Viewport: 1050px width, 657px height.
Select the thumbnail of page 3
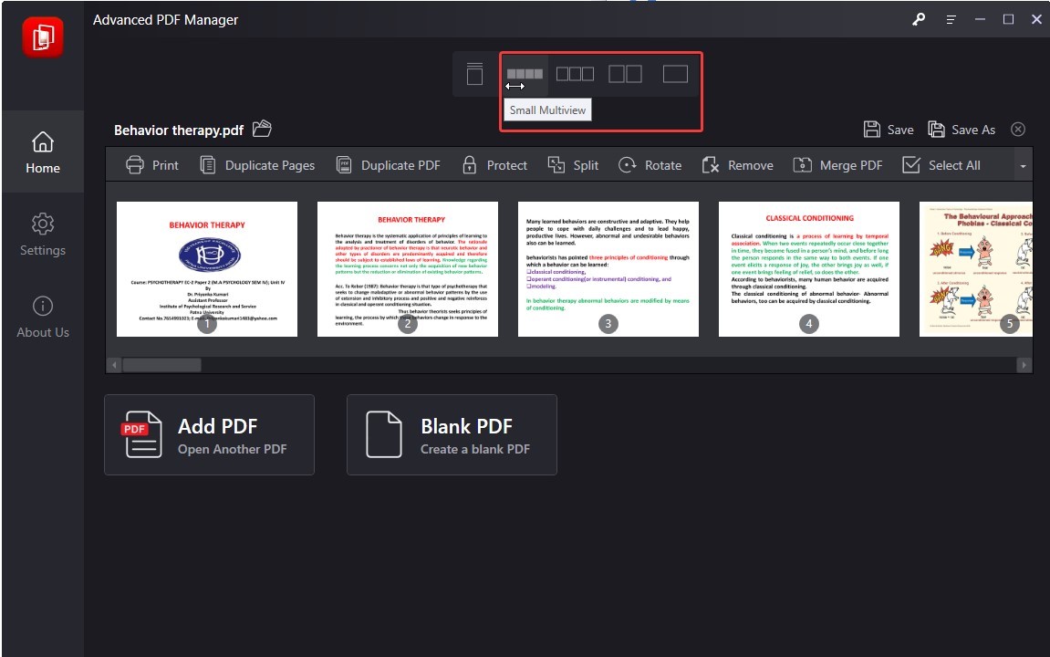608,268
